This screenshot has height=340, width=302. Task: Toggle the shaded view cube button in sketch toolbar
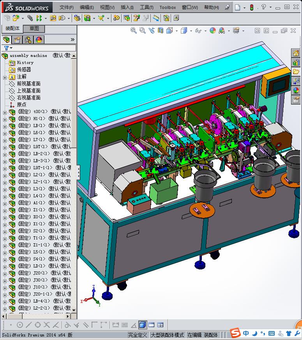pos(142,325)
